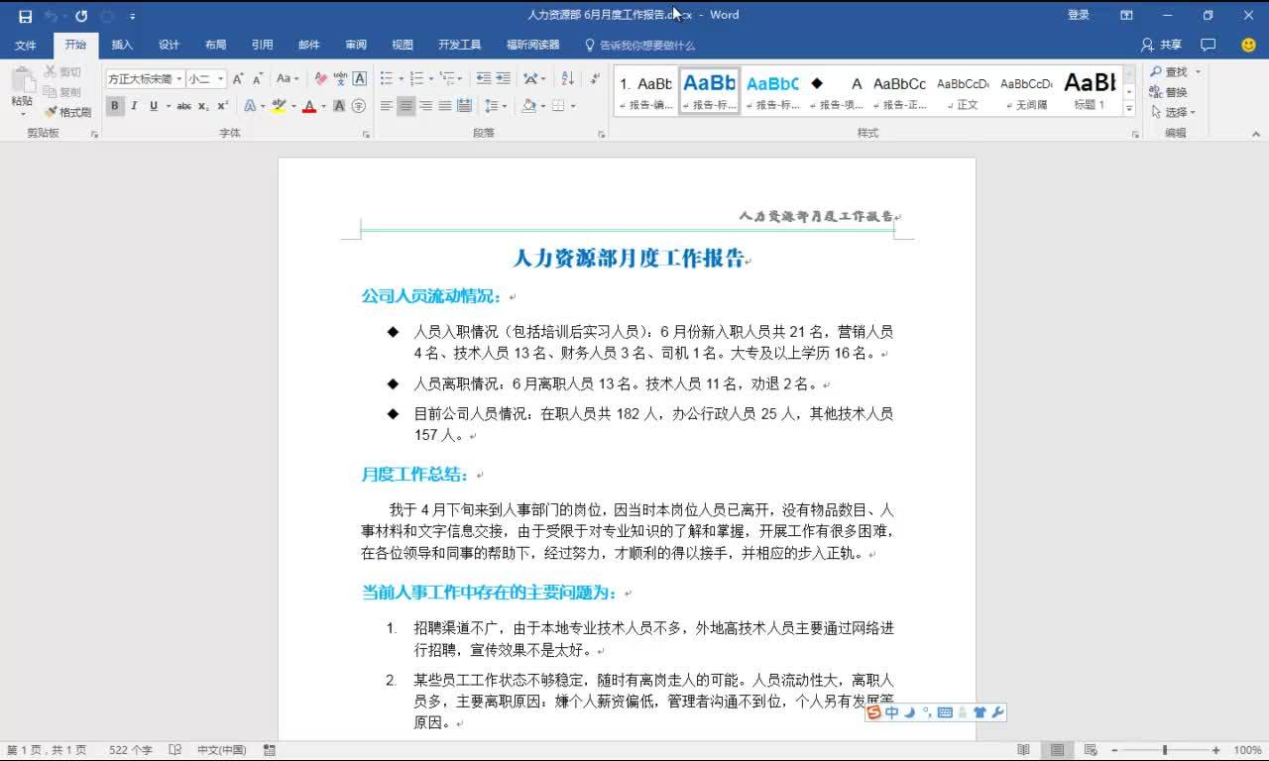The width and height of the screenshot is (1269, 761).
Task: Click the Clear Formatting eraser icon
Action: click(320, 78)
